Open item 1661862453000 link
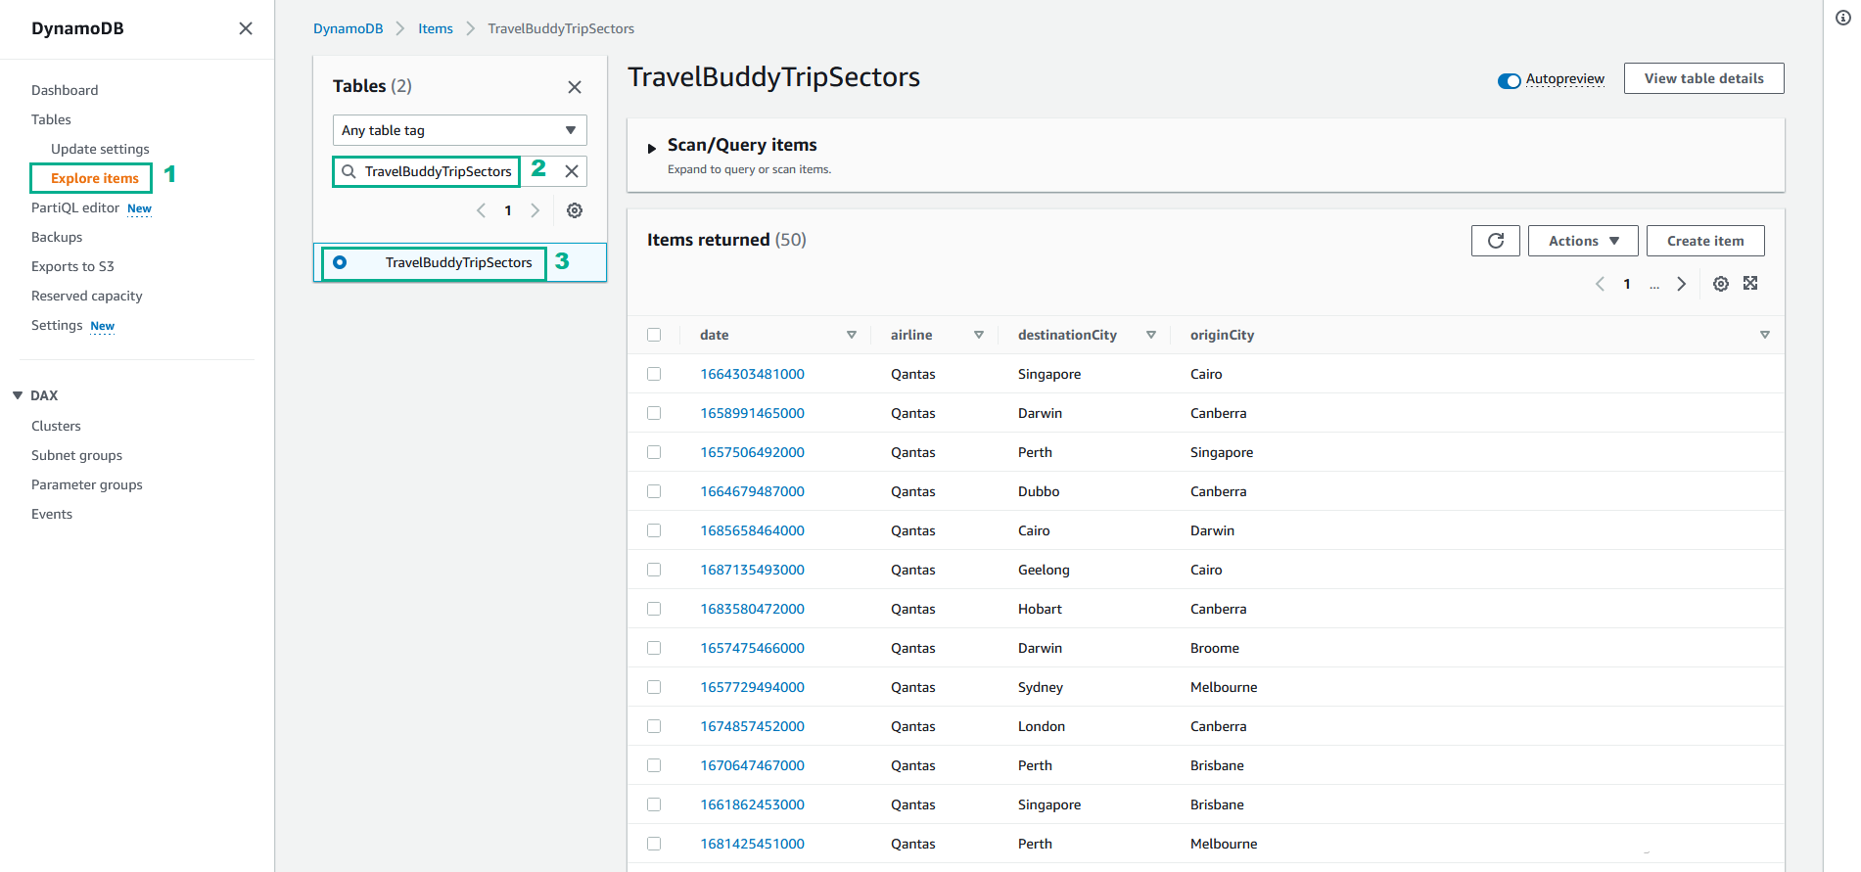Viewport: 1861px width, 872px height. coord(752,804)
